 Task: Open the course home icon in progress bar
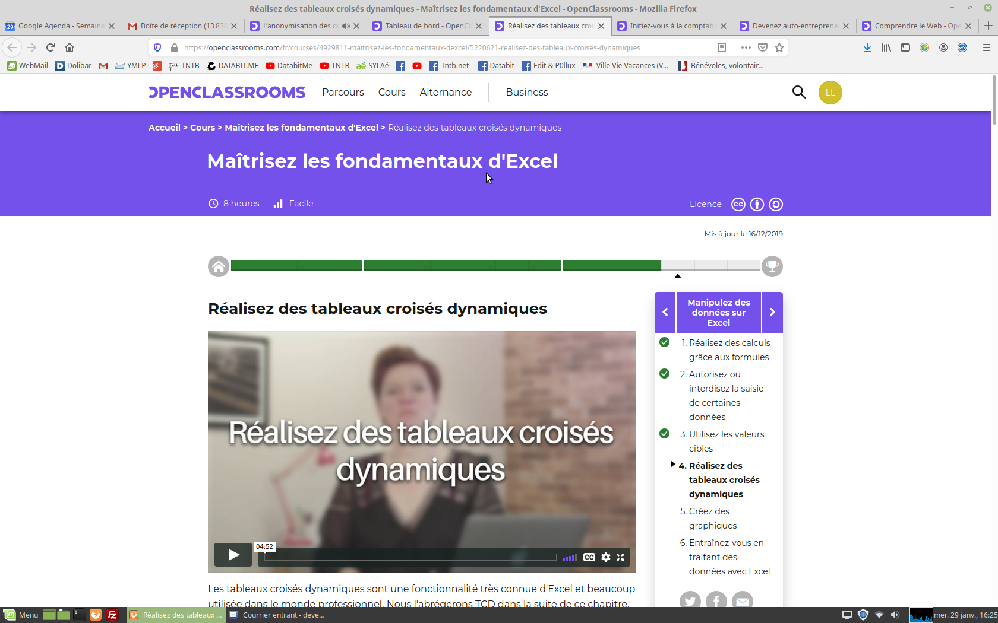[x=219, y=266]
